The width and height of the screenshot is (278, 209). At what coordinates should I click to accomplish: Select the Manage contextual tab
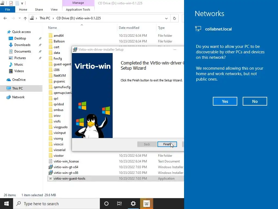click(x=78, y=3)
